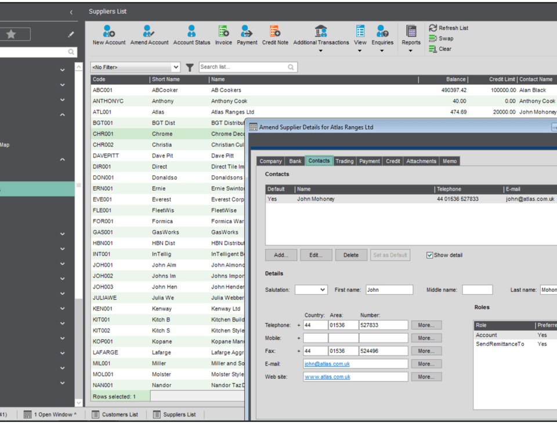Click the Set as Default button

[390, 255]
